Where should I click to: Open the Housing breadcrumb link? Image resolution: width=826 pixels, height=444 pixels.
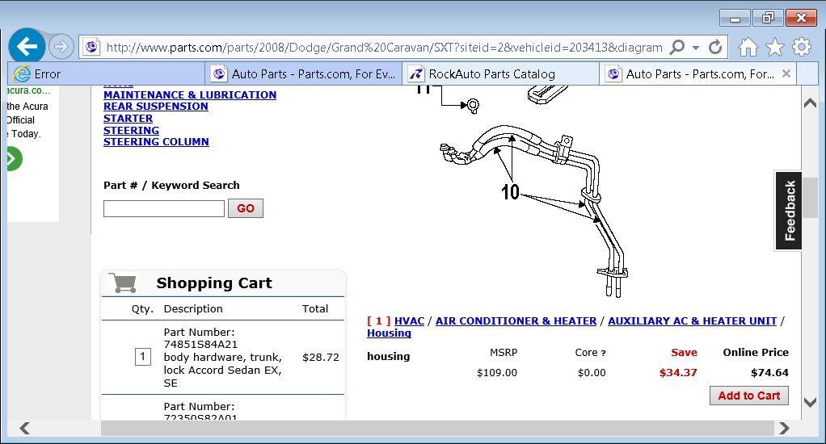tap(389, 333)
